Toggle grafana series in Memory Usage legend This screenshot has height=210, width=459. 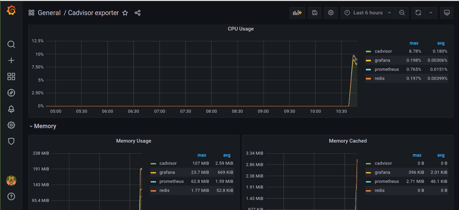coord(167,172)
